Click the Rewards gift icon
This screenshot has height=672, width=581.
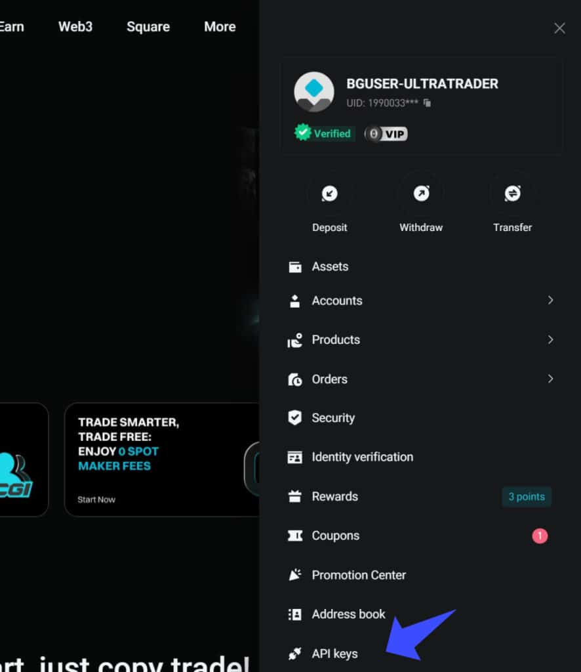click(294, 496)
